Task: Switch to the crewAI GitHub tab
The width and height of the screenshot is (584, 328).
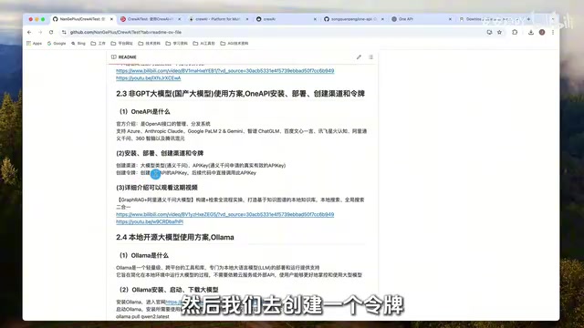Action: (286, 19)
